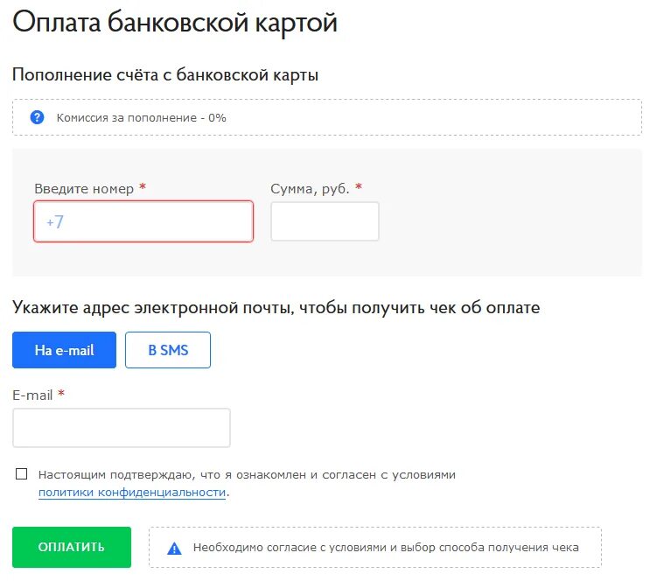Screen dimensions: 650x581
Task: Open the политики конфиденциальности link
Action: click(132, 493)
